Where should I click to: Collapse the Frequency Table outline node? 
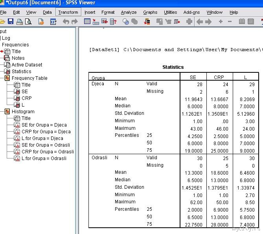click(7, 78)
